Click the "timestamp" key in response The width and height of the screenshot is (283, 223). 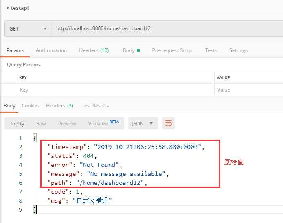(67, 147)
